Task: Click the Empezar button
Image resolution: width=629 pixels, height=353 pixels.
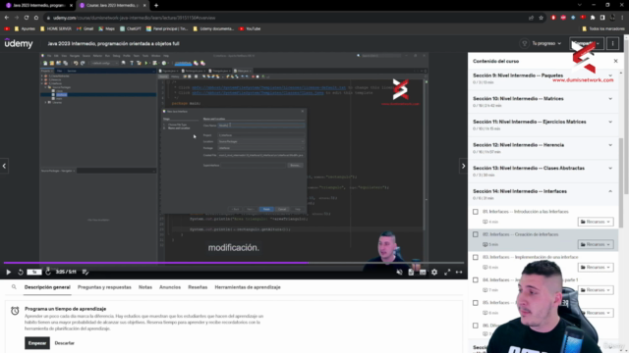Action: click(37, 343)
